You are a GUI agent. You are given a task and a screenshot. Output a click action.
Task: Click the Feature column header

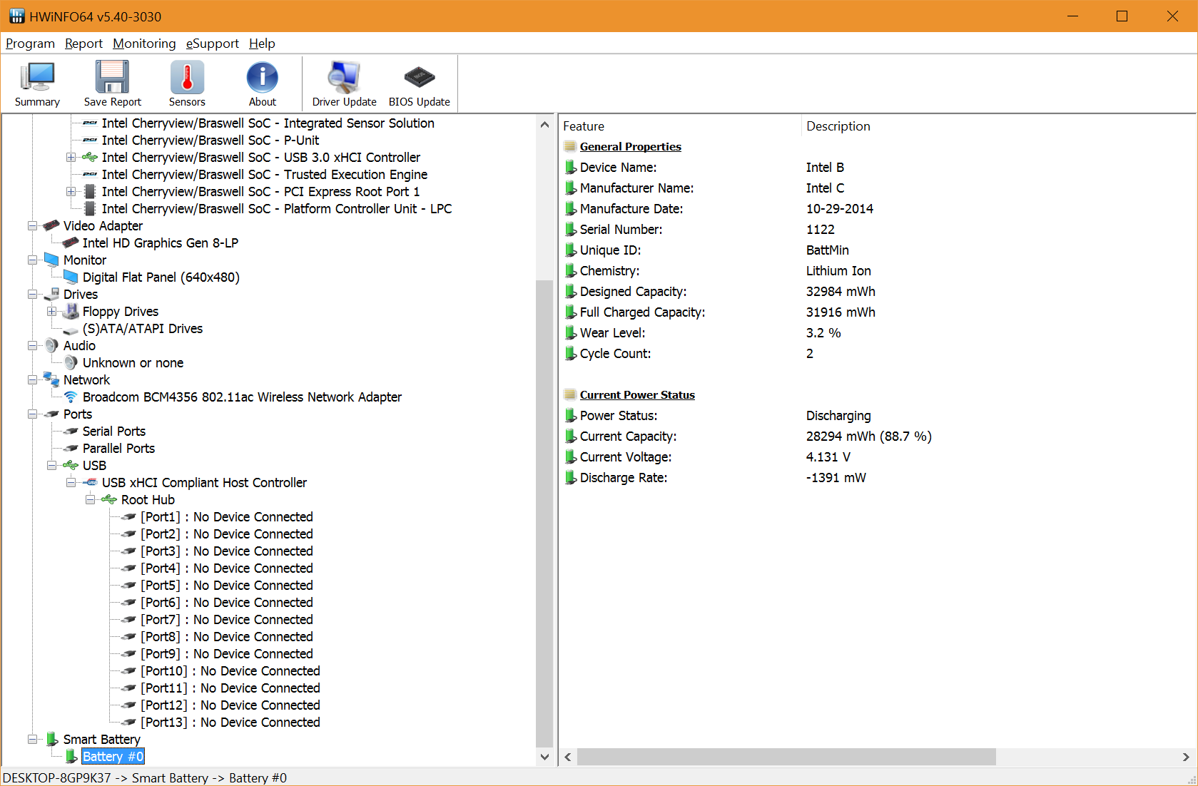[681, 126]
